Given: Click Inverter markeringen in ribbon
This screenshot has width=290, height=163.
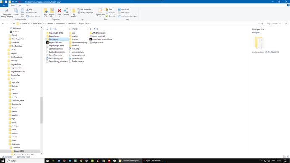Looking at the screenshot, I should click(x=127, y=16).
